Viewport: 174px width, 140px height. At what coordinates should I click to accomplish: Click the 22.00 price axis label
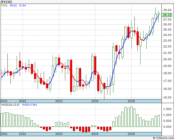coord(167,46)
